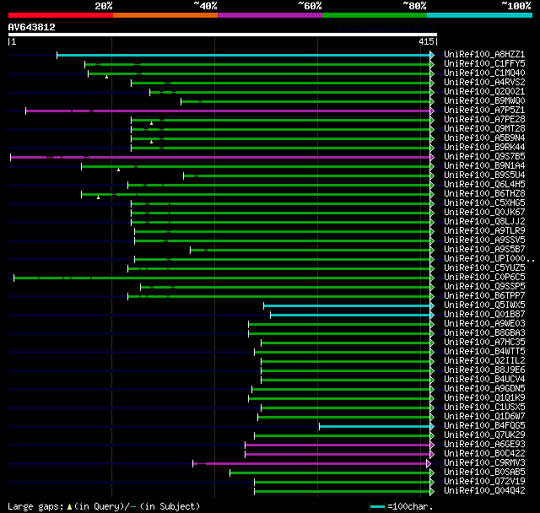Open hit UniRef100_A4RVS2

(484, 83)
